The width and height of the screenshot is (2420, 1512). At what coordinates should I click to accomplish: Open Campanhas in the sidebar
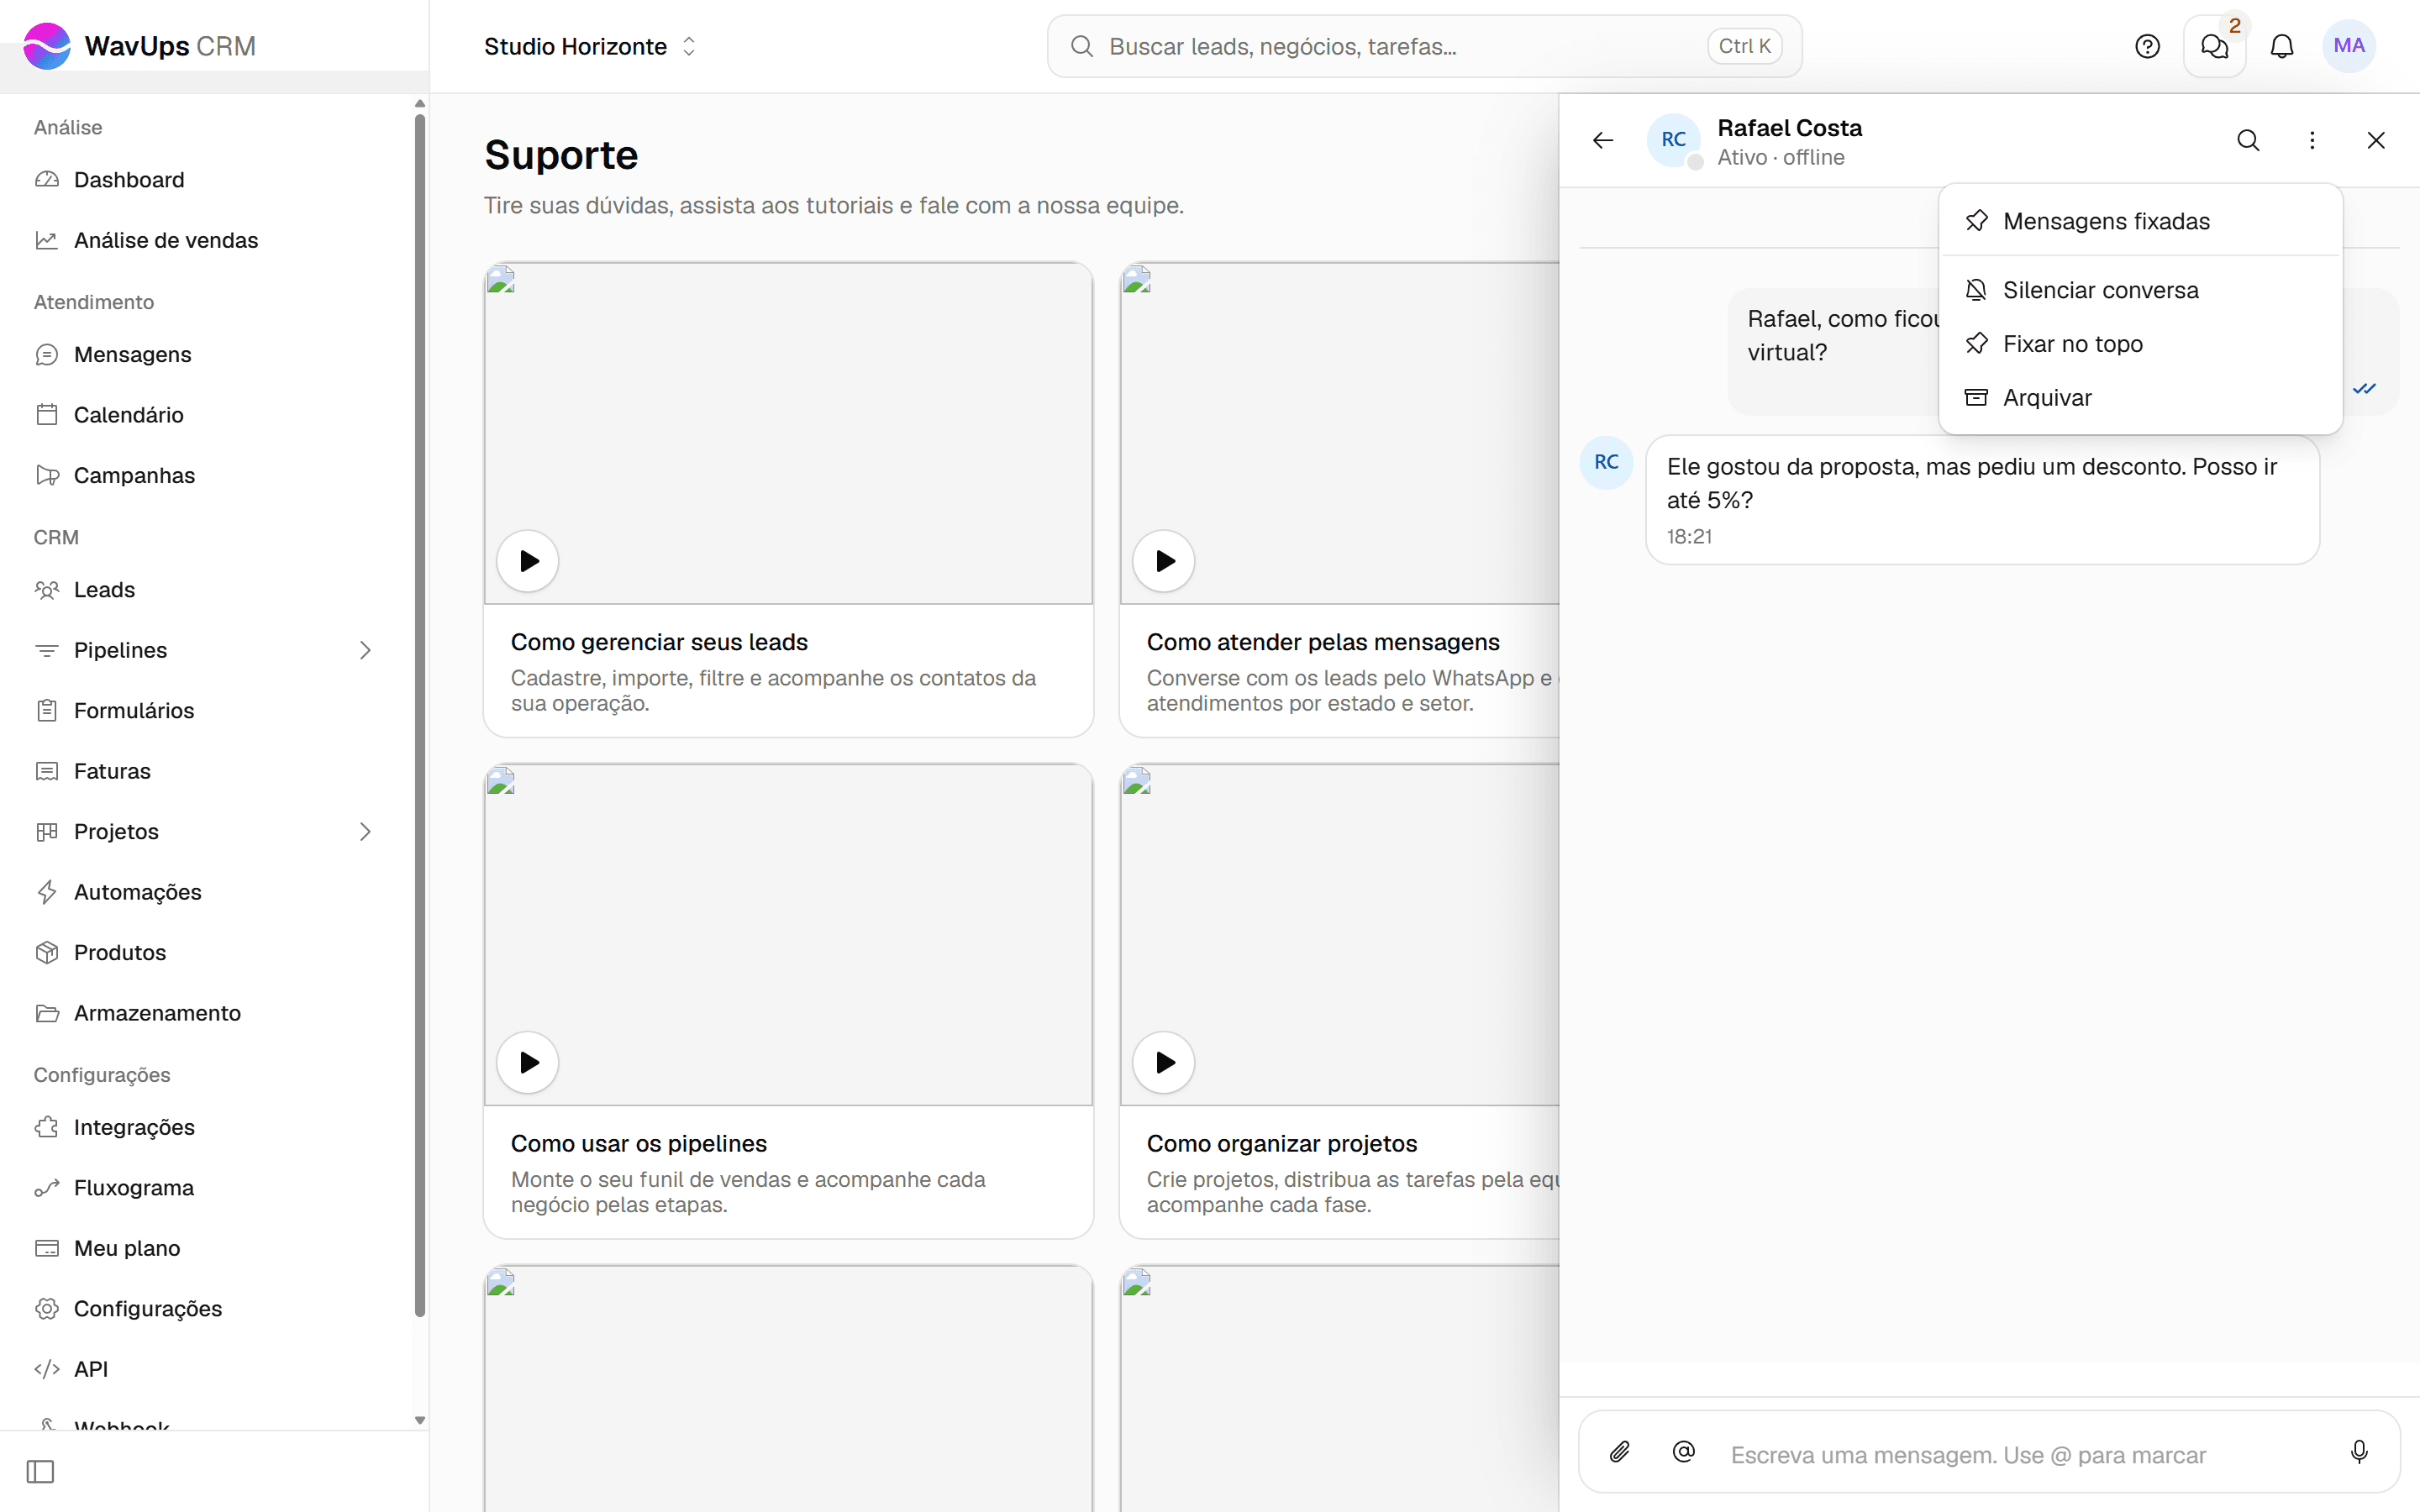point(205,475)
